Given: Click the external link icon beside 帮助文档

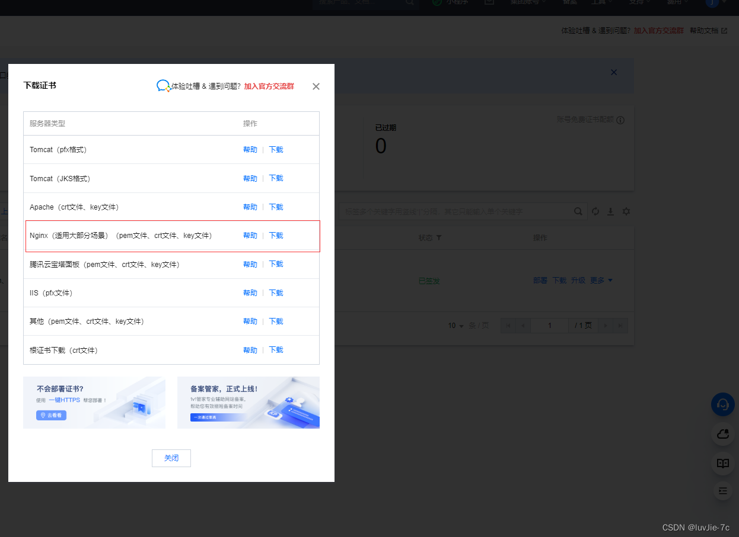Looking at the screenshot, I should [x=724, y=31].
